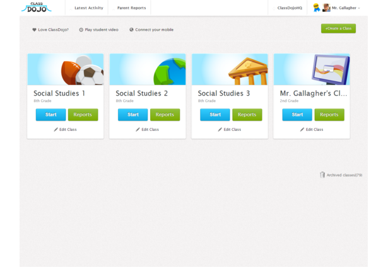Open the Love ClassDojo? link

[x=53, y=30]
